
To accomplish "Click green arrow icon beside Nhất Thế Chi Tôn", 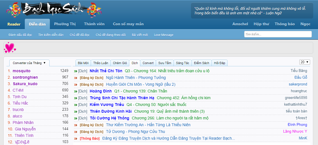I will (x=75, y=71).
